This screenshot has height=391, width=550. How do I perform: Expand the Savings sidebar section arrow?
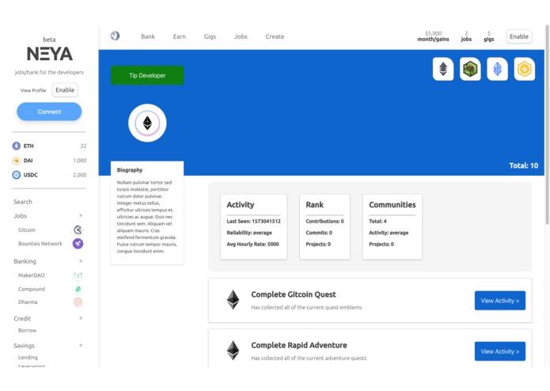click(x=81, y=345)
